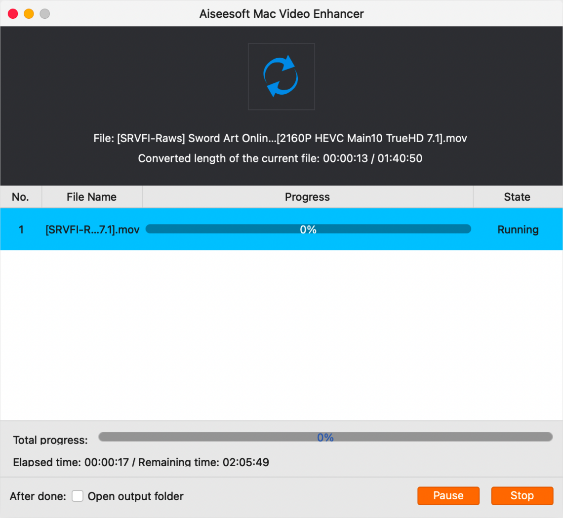Click the Open output folder label
The height and width of the screenshot is (518, 563).
pyautogui.click(x=135, y=496)
